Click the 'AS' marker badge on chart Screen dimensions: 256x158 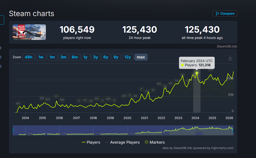click(x=97, y=98)
